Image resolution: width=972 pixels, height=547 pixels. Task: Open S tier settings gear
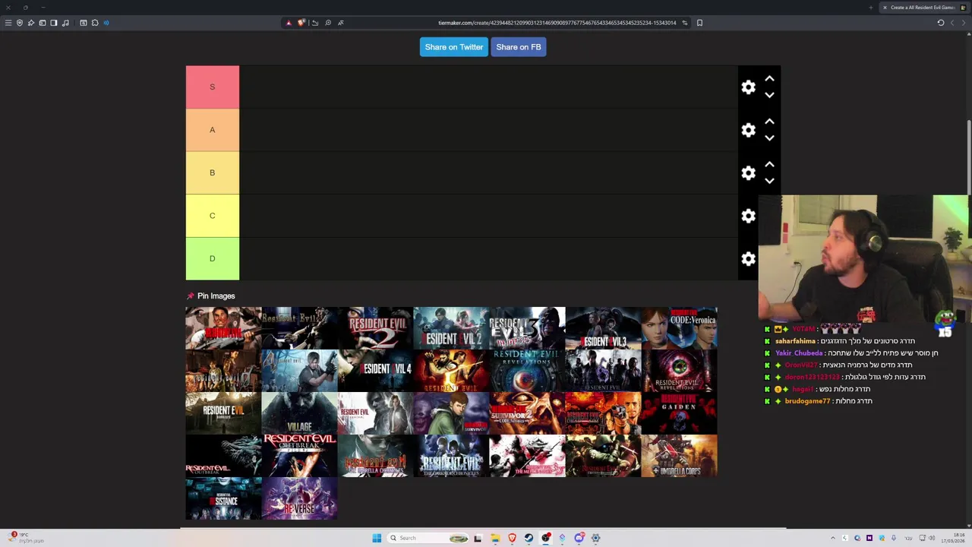click(748, 87)
